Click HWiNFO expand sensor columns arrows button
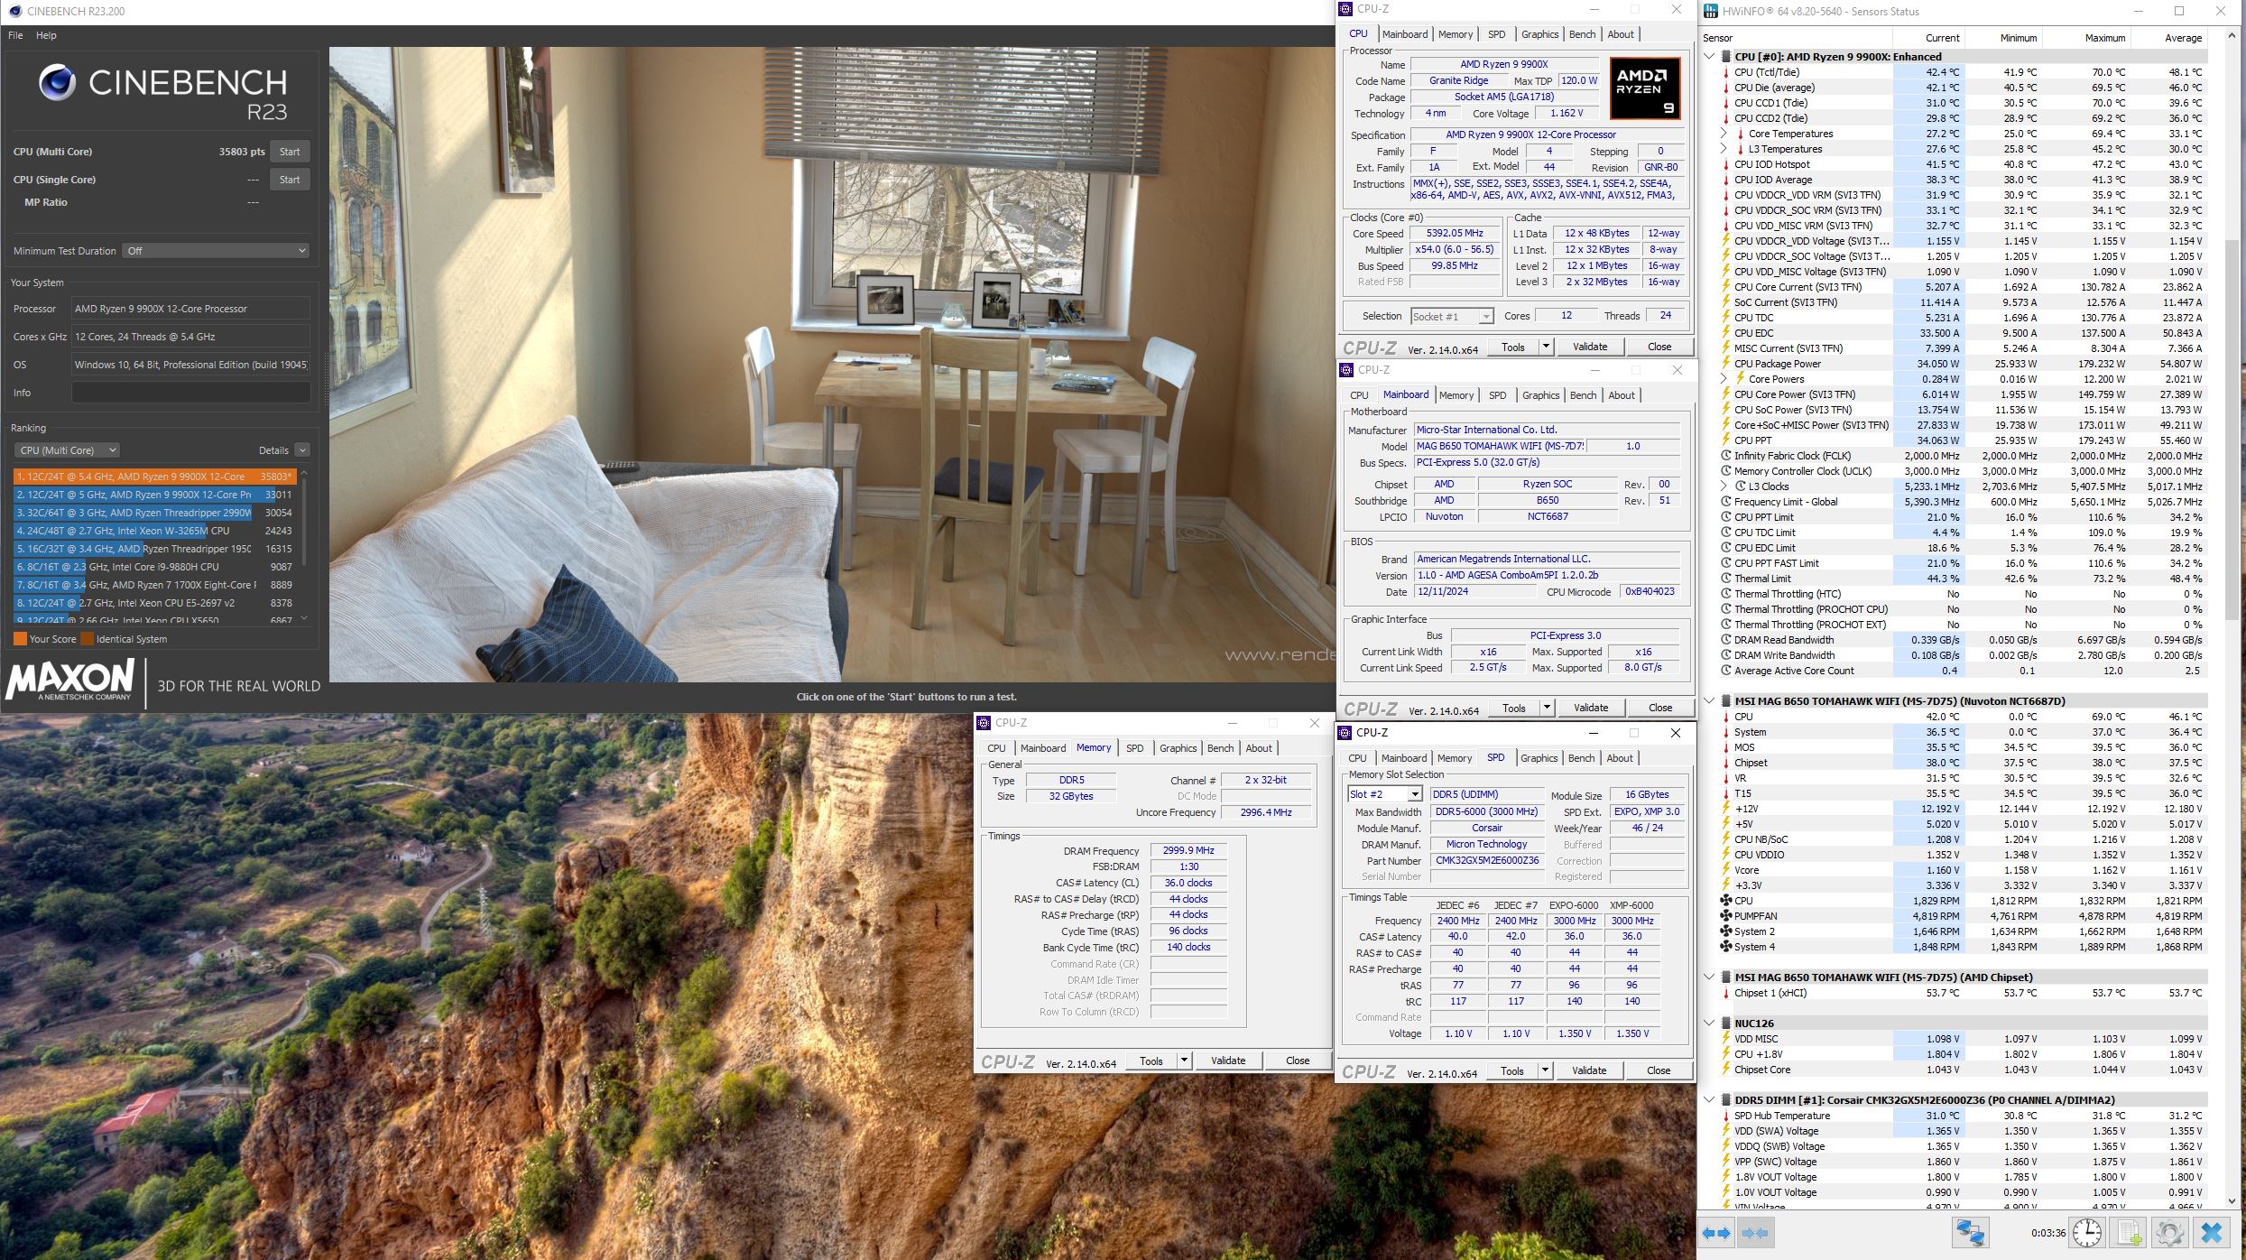The image size is (2246, 1260). [x=1715, y=1233]
